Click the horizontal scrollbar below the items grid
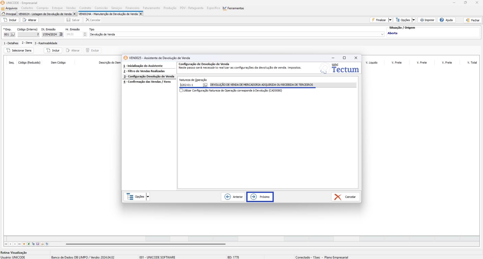Viewport: 483px width, 259px height. click(x=146, y=244)
